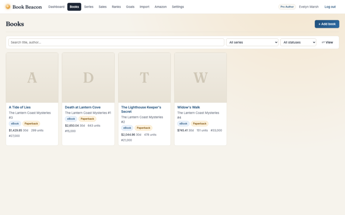Screen dimensions: 345x215
Task: Click the 299 units text
Action: 37,130
